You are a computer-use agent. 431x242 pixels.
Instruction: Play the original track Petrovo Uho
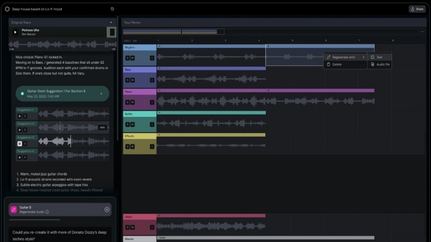click(15, 32)
